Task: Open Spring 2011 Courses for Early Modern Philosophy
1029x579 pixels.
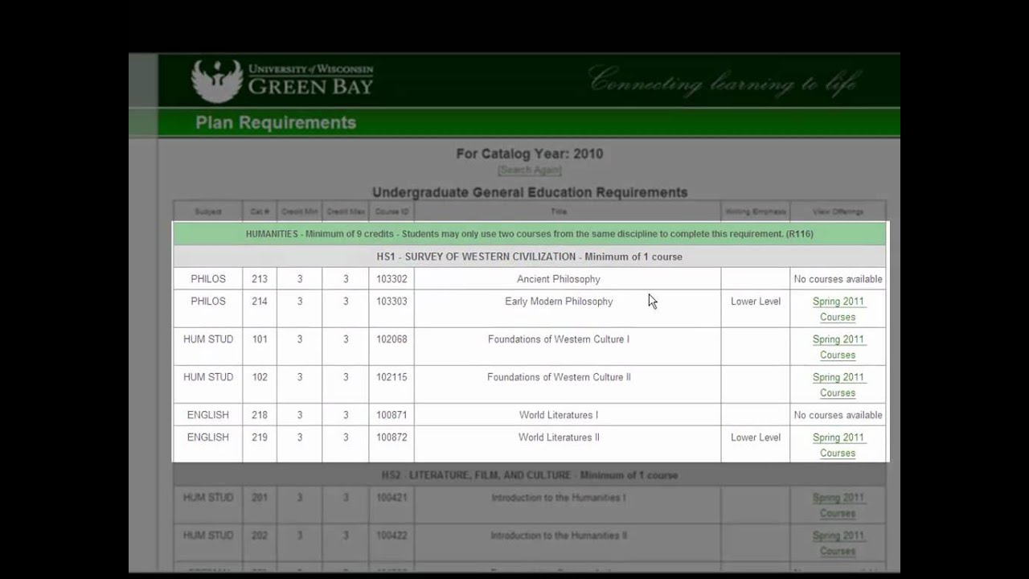Action: point(838,309)
